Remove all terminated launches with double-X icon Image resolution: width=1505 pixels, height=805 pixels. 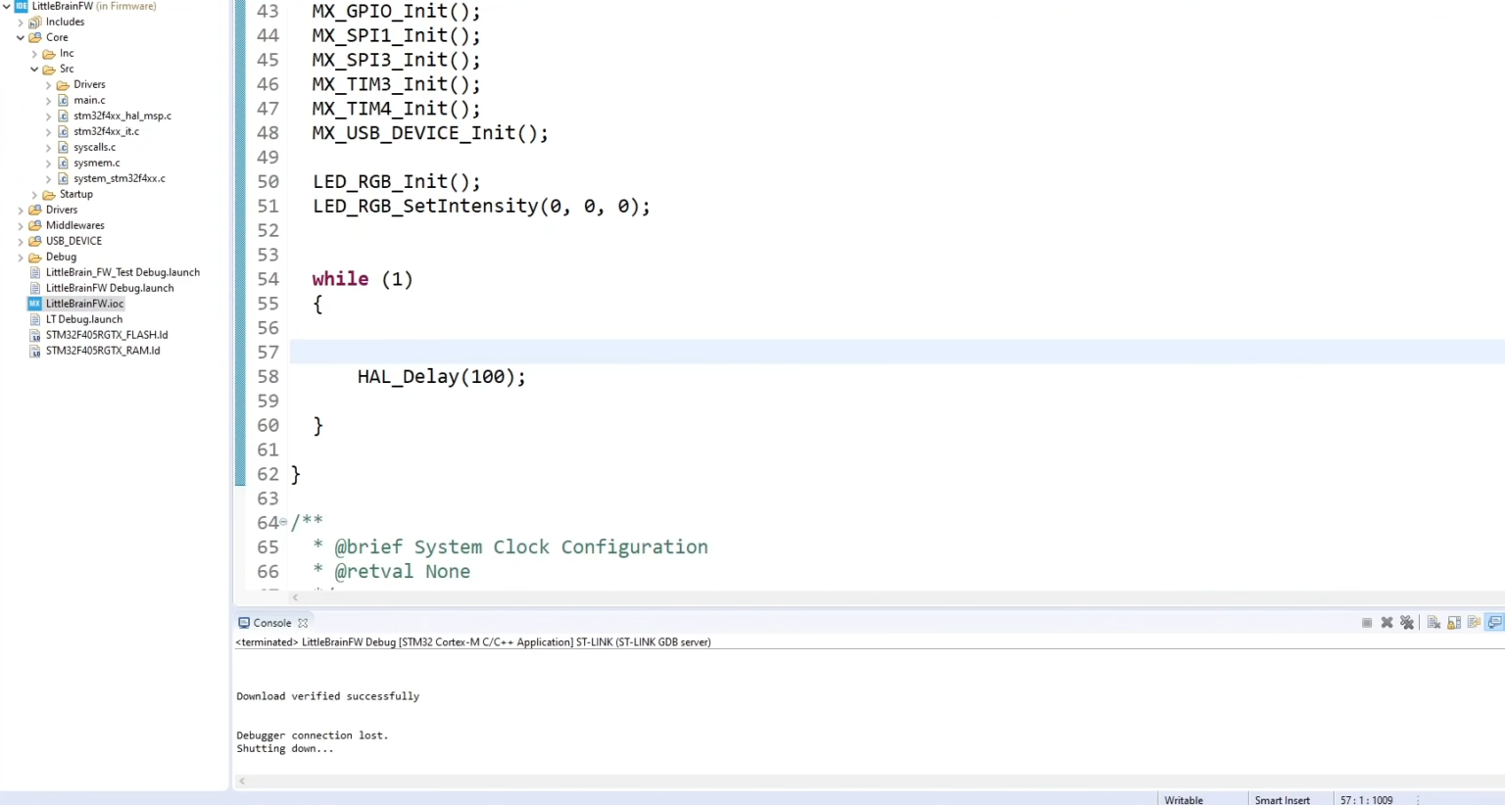click(1407, 623)
